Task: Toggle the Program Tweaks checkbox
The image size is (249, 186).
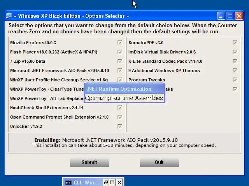Action: pos(235,80)
